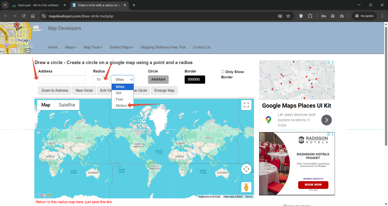The image size is (388, 206).
Task: Open the map Terms link
Action: pyautogui.click(x=249, y=196)
